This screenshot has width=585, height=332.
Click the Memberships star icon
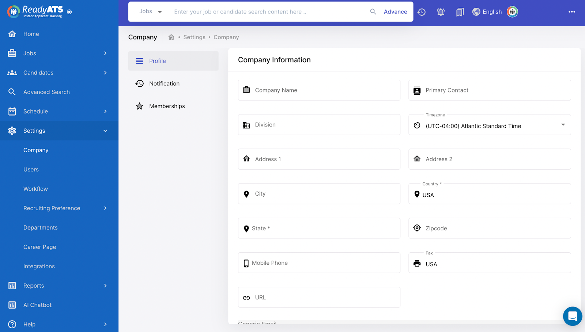(140, 106)
